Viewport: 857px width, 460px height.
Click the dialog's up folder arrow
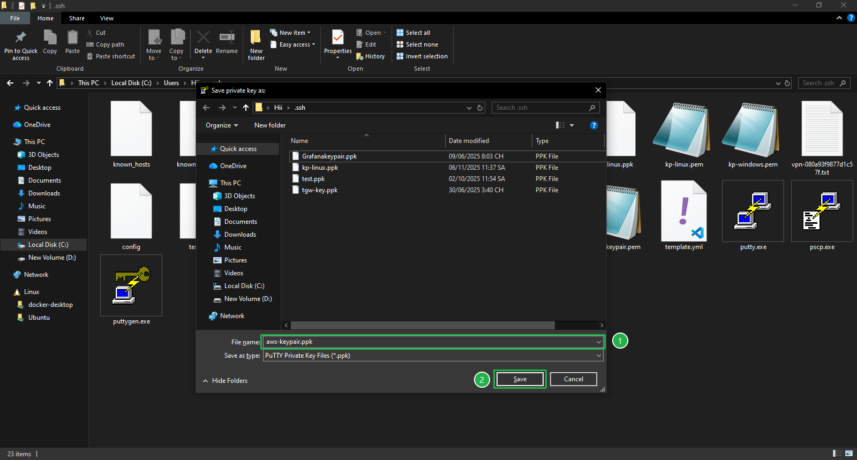pos(246,108)
